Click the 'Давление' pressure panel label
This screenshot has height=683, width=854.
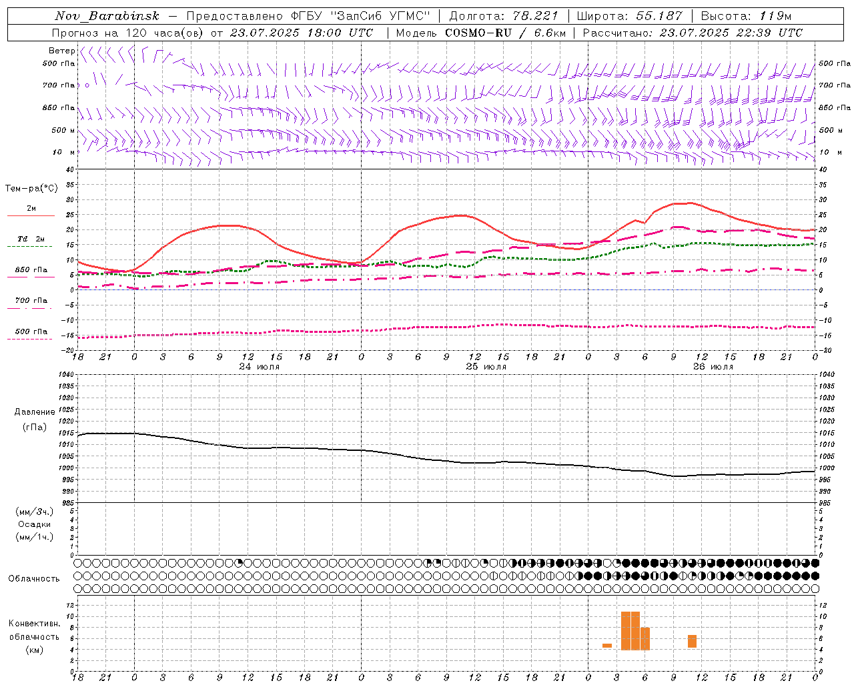[x=35, y=412]
